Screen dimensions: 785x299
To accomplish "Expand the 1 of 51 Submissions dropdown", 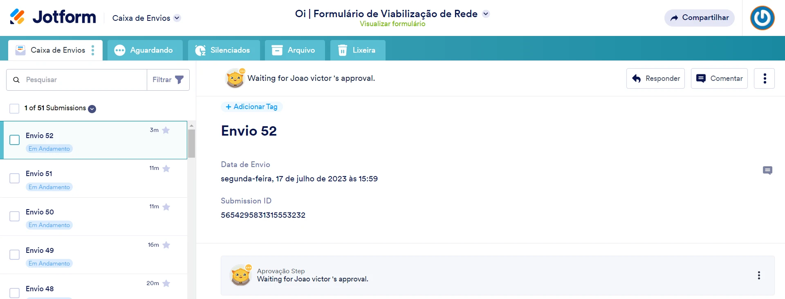I will tap(92, 109).
